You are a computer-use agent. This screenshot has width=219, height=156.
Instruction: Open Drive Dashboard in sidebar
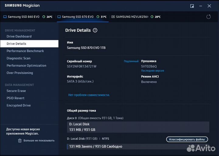[x=19, y=36]
